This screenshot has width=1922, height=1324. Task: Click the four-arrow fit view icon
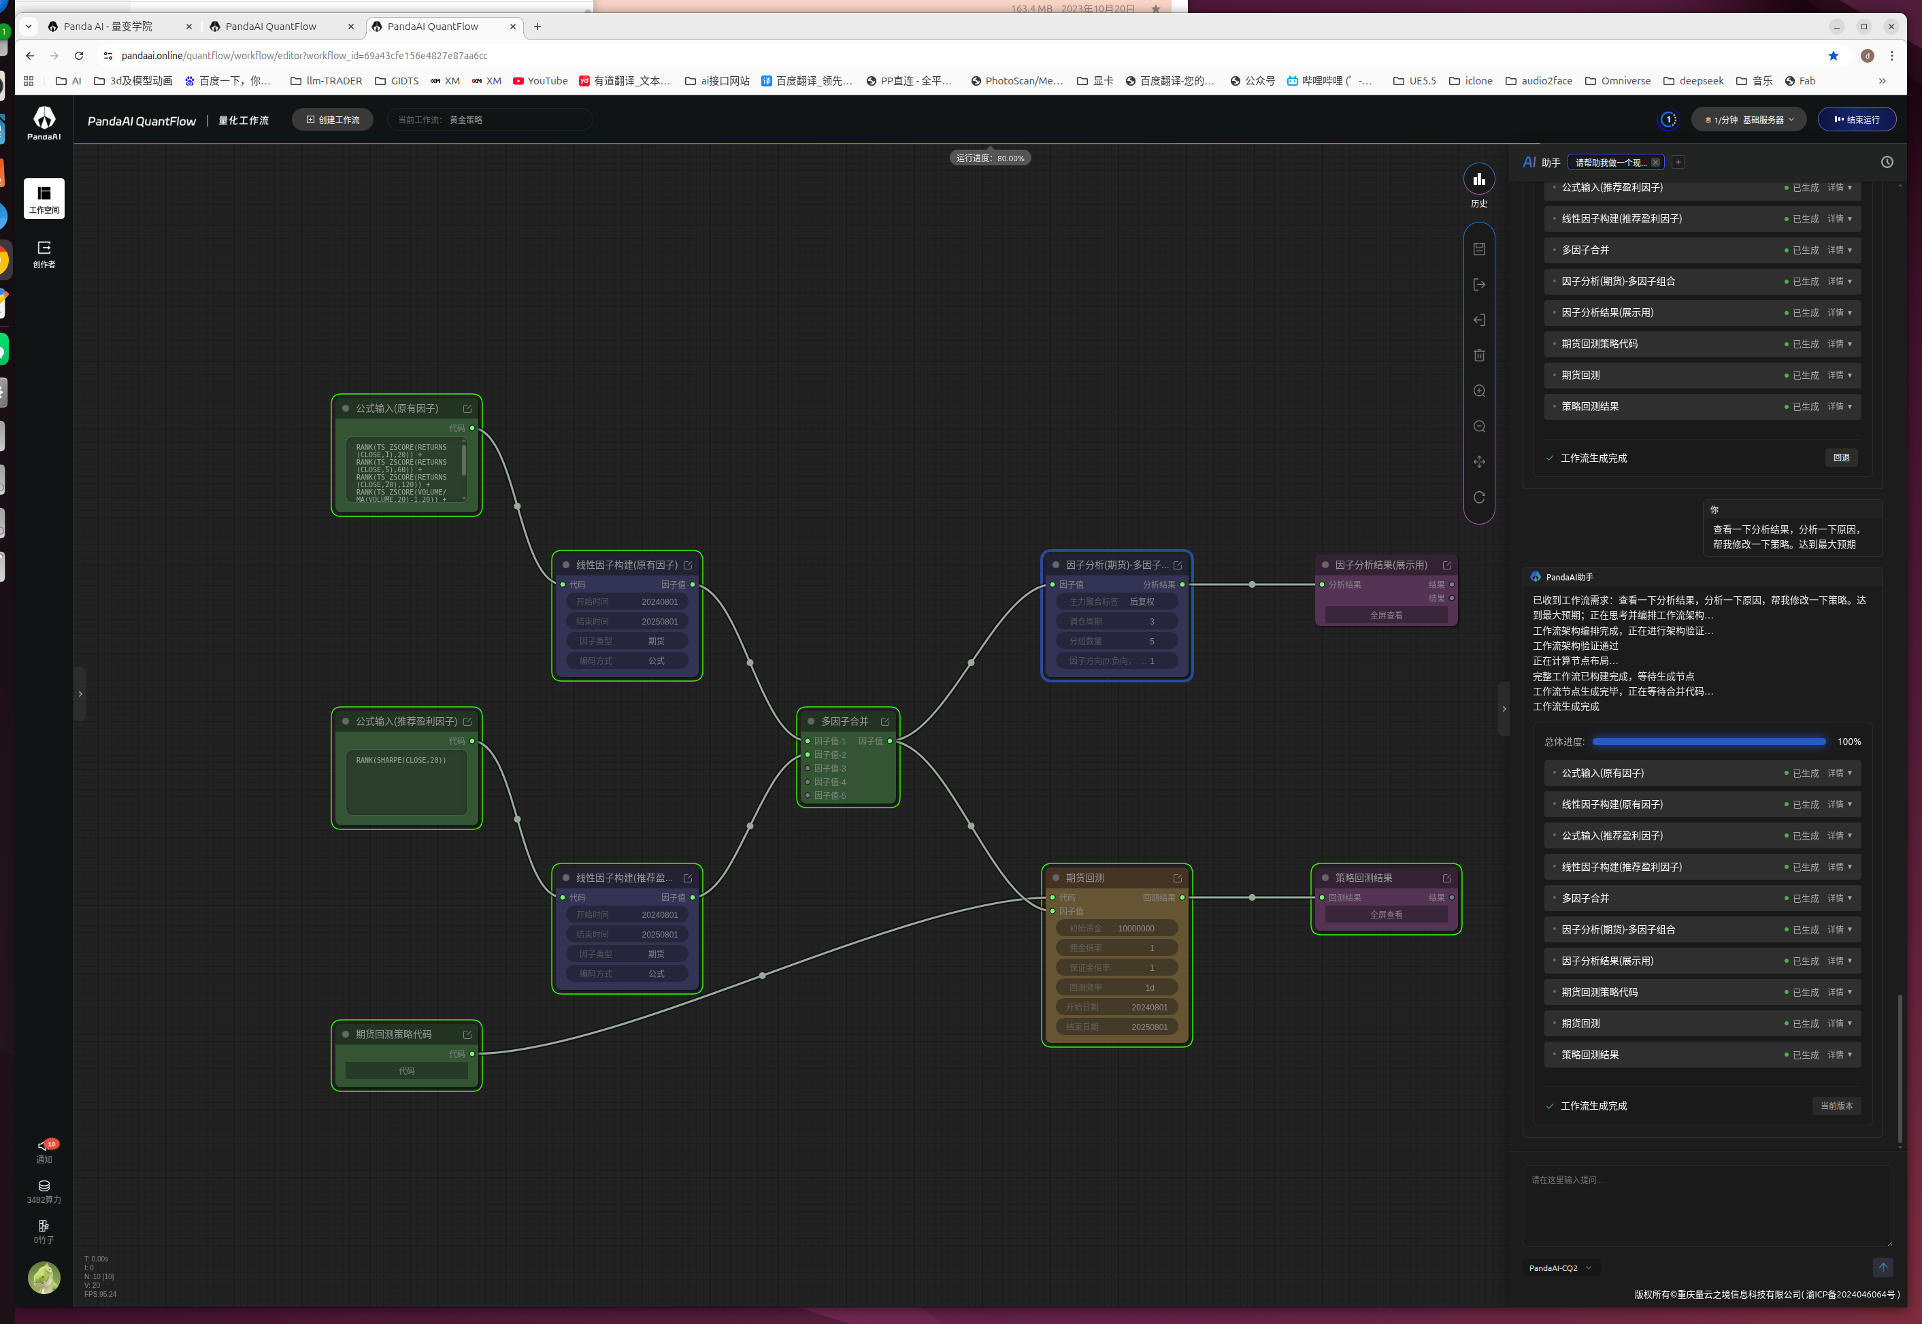click(x=1479, y=462)
